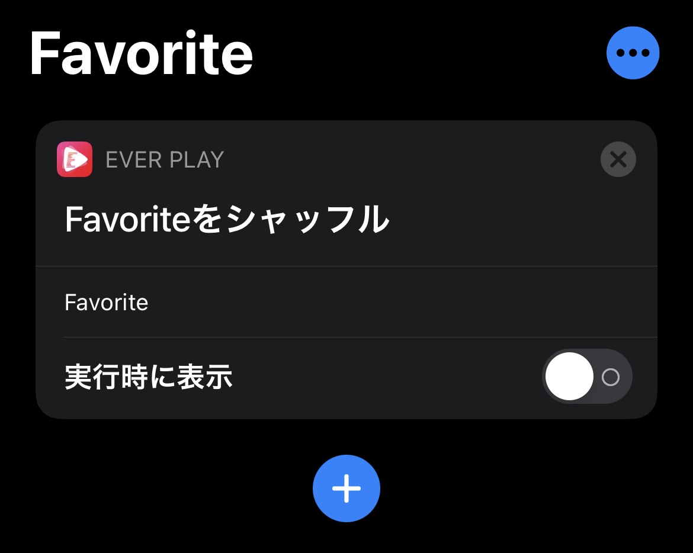Tap the Favorite shortcut title to rename
Screen dimensions: 693x553
142,53
